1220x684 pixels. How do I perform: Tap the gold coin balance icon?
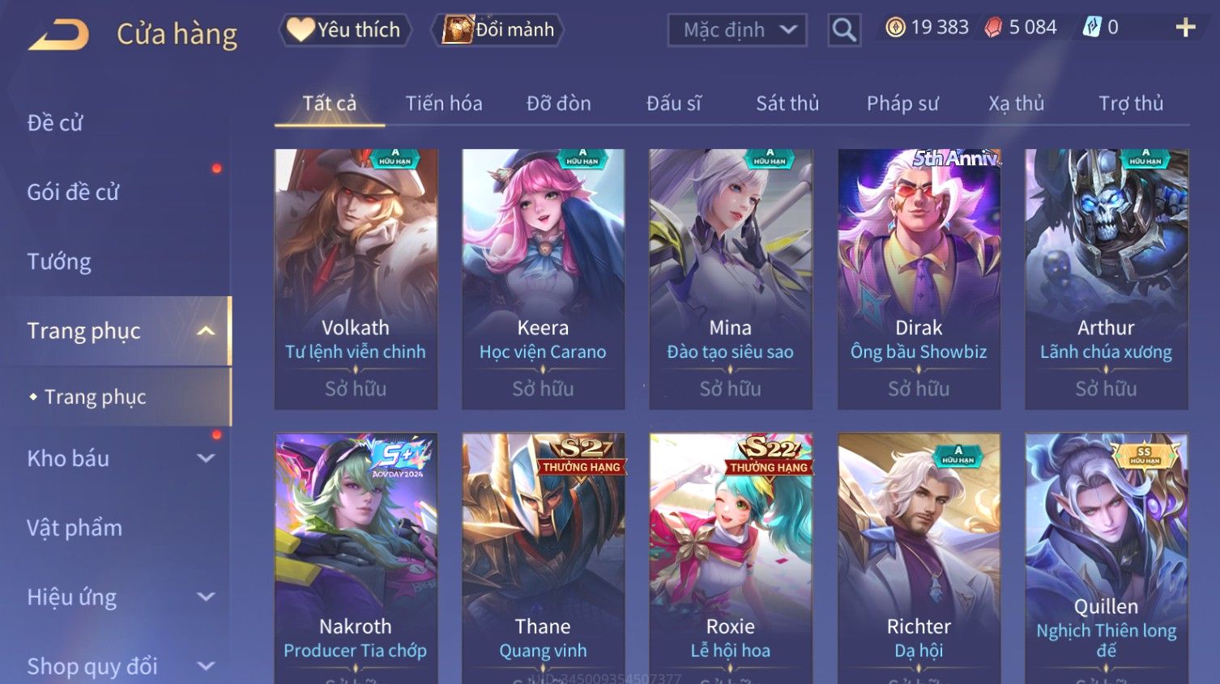(x=895, y=28)
